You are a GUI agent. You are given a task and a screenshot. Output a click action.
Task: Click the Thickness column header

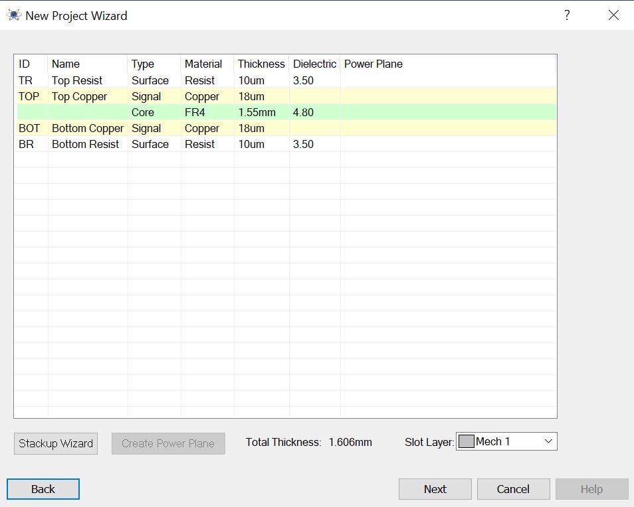click(x=261, y=64)
